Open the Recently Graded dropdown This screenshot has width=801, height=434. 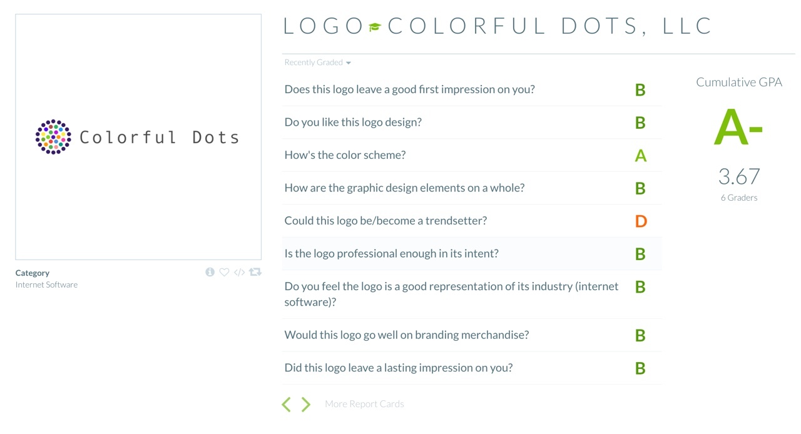pyautogui.click(x=317, y=63)
